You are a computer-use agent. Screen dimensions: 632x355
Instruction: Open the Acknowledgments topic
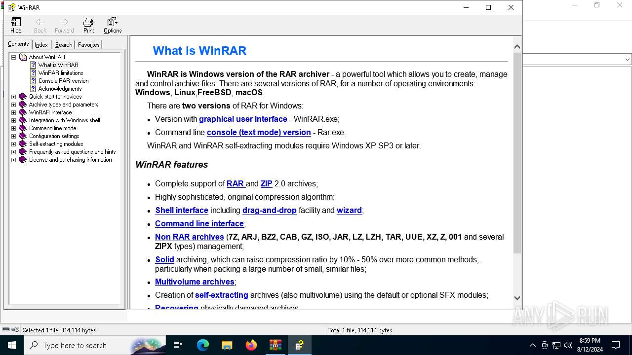(x=60, y=89)
